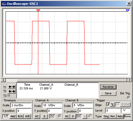Click the T2-T1 label

click(x=7, y=96)
